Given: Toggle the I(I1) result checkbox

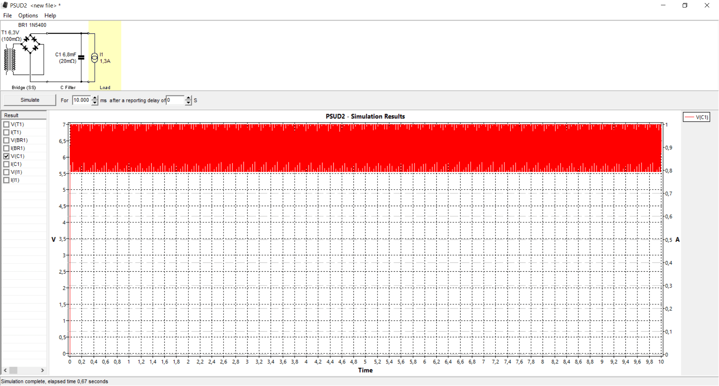Looking at the screenshot, I should point(6,180).
